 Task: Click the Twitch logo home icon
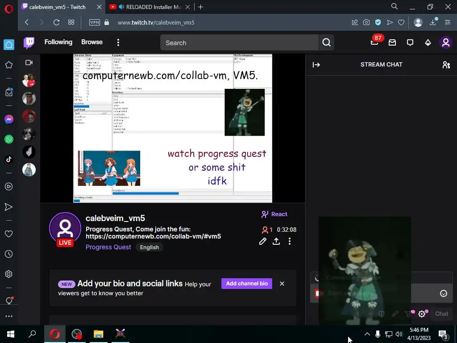[29, 42]
